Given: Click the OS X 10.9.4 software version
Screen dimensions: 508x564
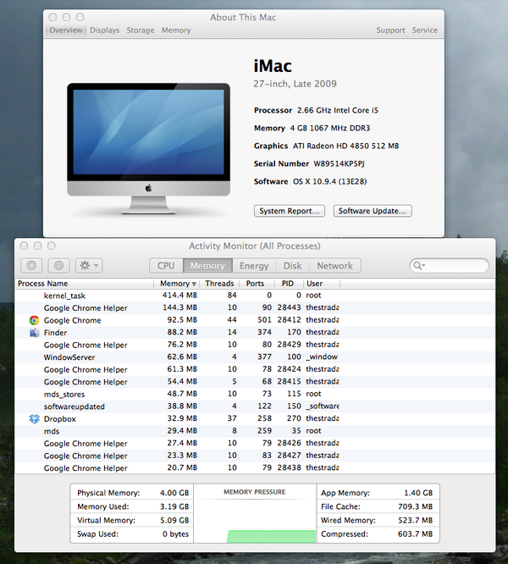Looking at the screenshot, I should pos(329,181).
